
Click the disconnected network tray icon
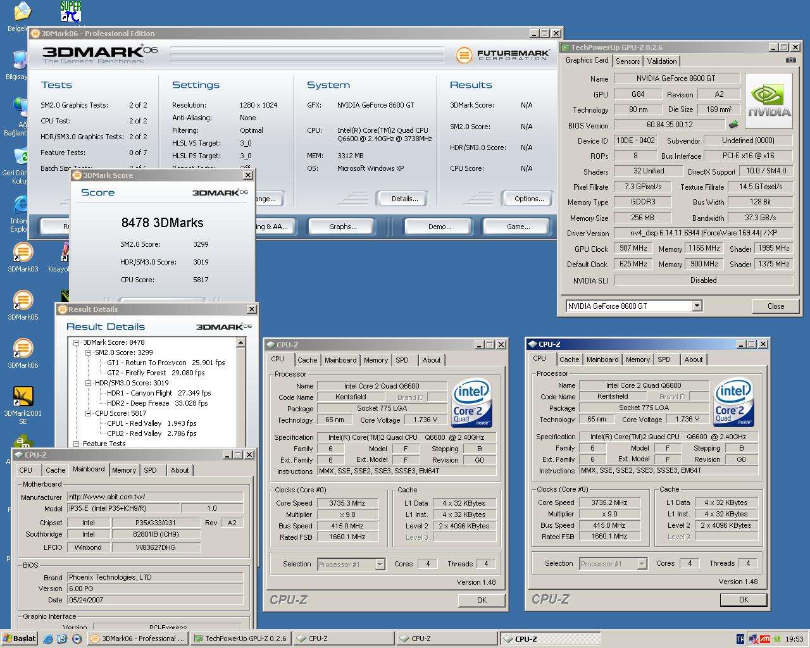click(x=754, y=639)
